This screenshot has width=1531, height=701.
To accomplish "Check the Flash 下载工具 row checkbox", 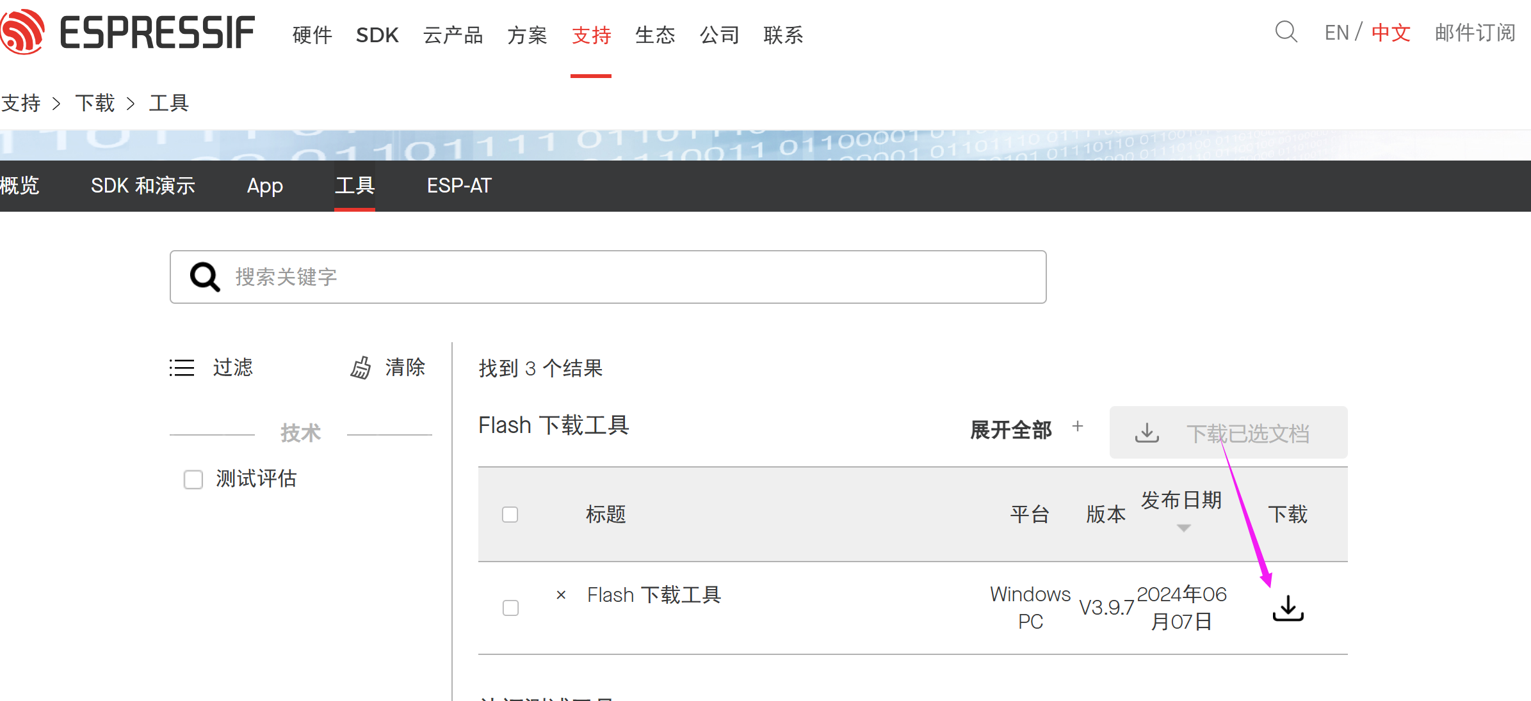I will pyautogui.click(x=510, y=608).
